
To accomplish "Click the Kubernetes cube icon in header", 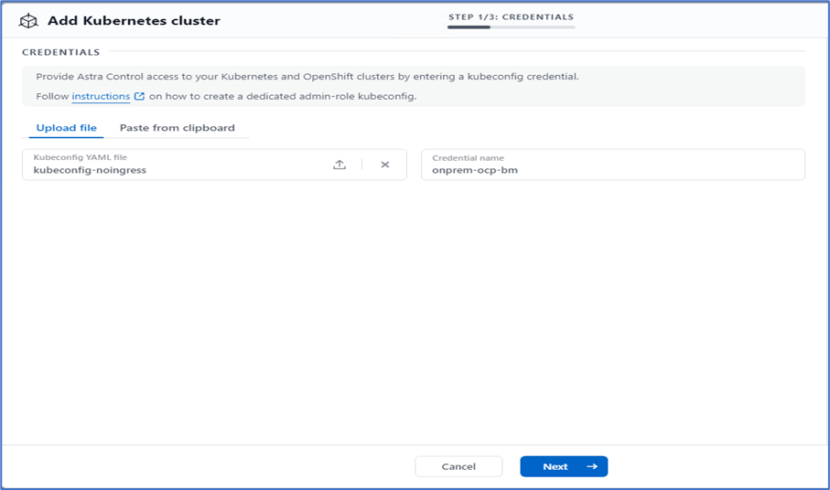I will coord(27,20).
